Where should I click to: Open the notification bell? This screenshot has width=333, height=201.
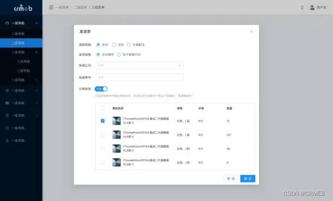coord(302,8)
